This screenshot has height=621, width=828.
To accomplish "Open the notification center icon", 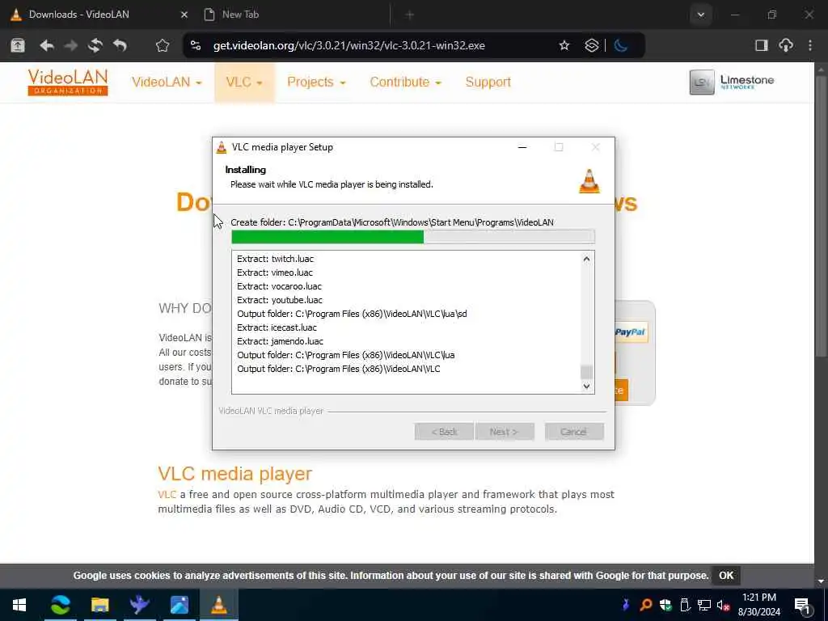I will (x=801, y=605).
